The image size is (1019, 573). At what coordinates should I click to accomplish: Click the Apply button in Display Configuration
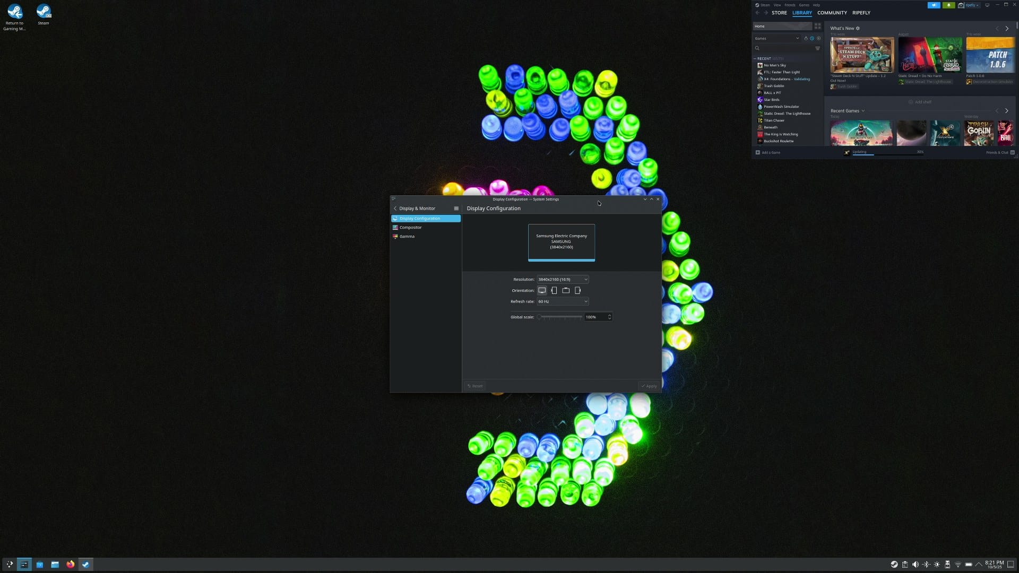649,386
